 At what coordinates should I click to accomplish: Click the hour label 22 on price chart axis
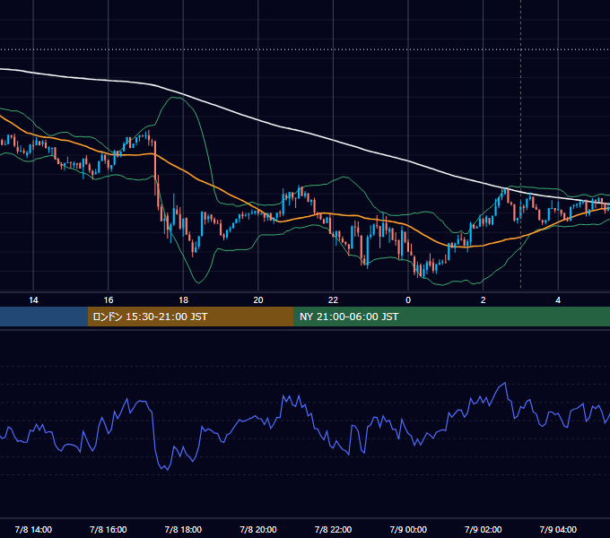[333, 300]
